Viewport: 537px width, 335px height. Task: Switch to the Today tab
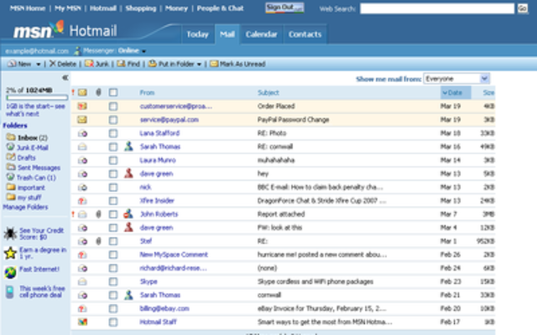[198, 34]
